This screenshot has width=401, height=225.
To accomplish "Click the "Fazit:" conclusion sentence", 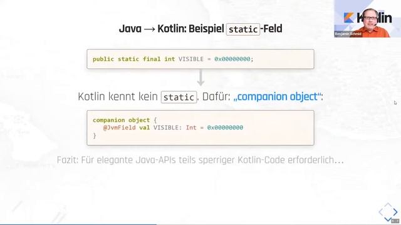I will click(x=200, y=160).
